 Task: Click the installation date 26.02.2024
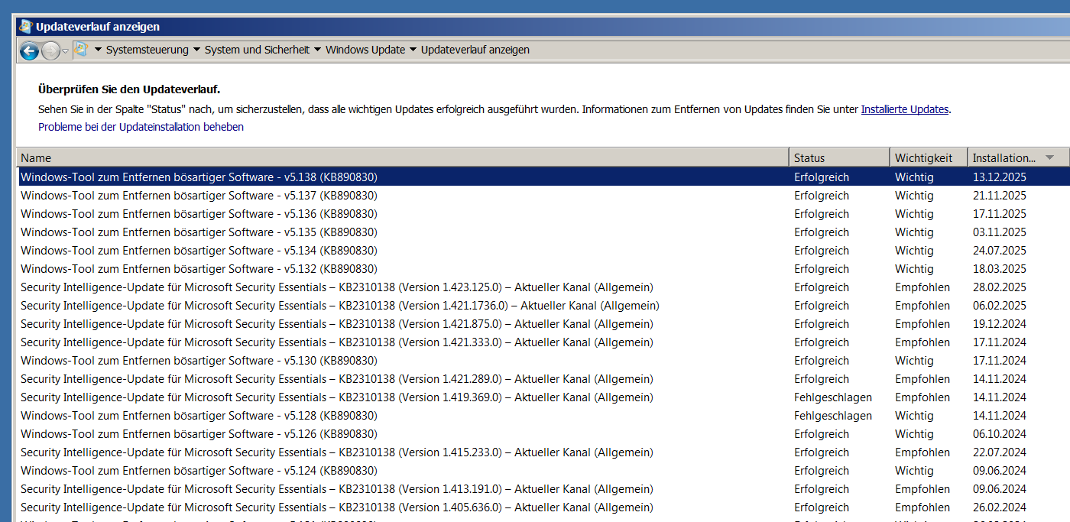pos(1000,507)
